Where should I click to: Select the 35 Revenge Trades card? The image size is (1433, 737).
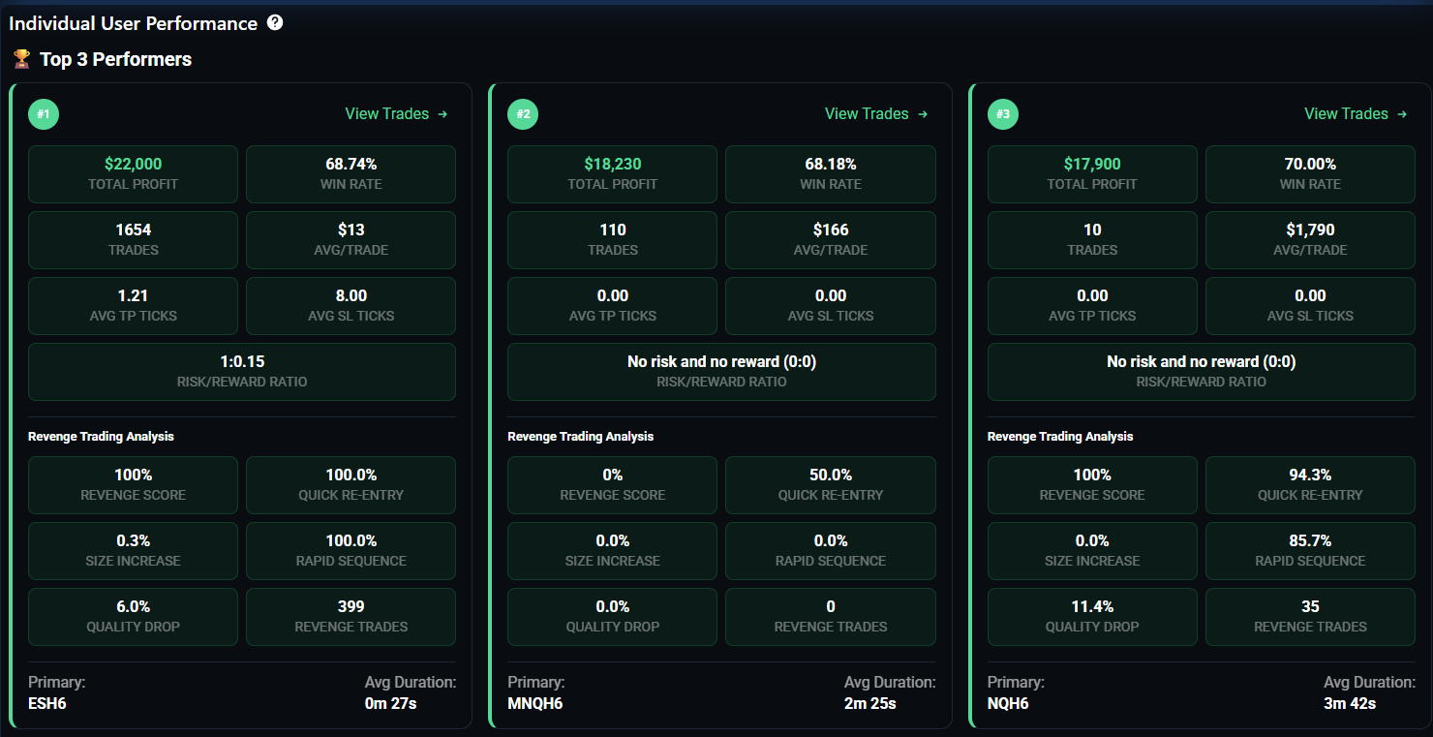1310,616
